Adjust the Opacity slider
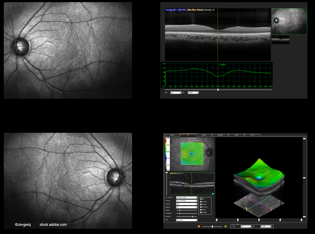 coord(187,210)
